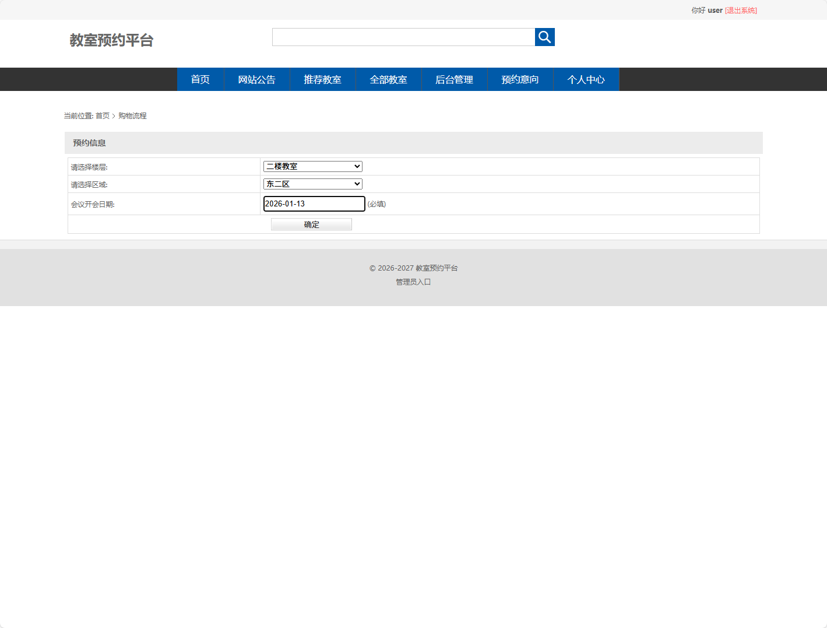The image size is (827, 628).
Task: Select 全部教室 in the navigation bar
Action: coord(388,79)
